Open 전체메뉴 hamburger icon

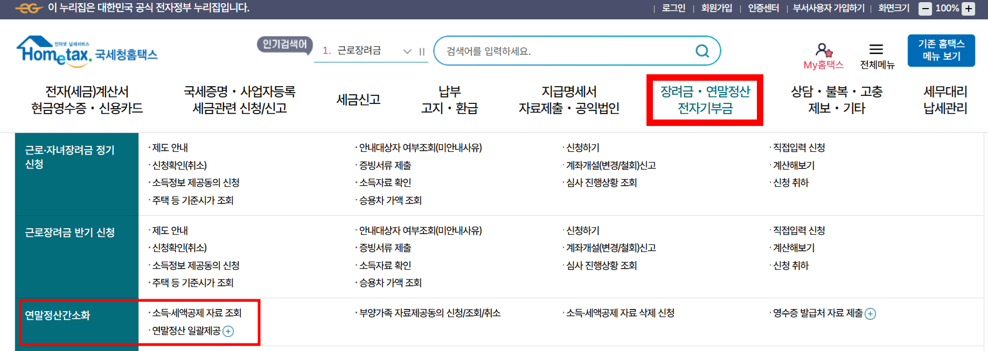coord(876,50)
